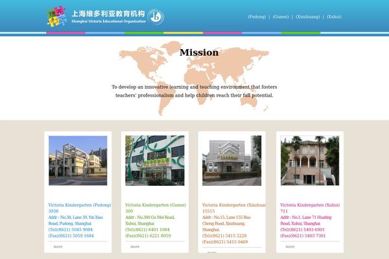
Task: Open the Shanghai Victoria Educational Organization title
Action: point(108,17)
